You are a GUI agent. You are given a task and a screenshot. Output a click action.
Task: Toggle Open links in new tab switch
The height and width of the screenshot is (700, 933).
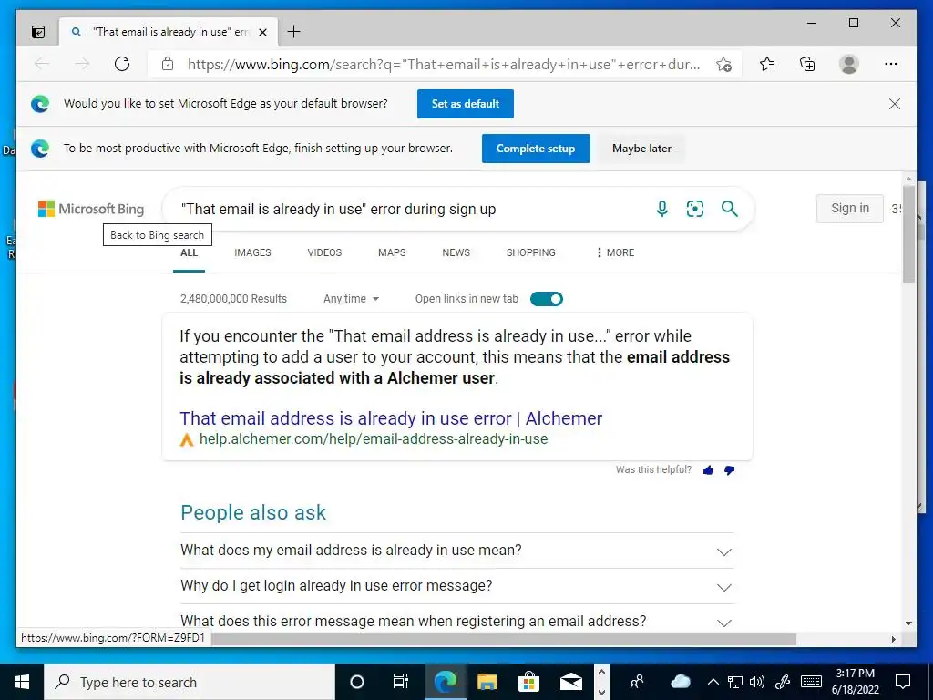(547, 299)
